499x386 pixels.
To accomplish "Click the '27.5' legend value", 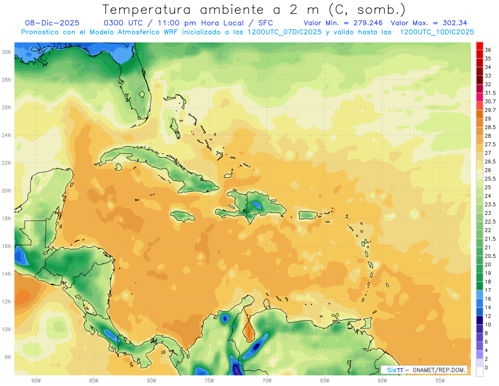I will pyautogui.click(x=490, y=144).
